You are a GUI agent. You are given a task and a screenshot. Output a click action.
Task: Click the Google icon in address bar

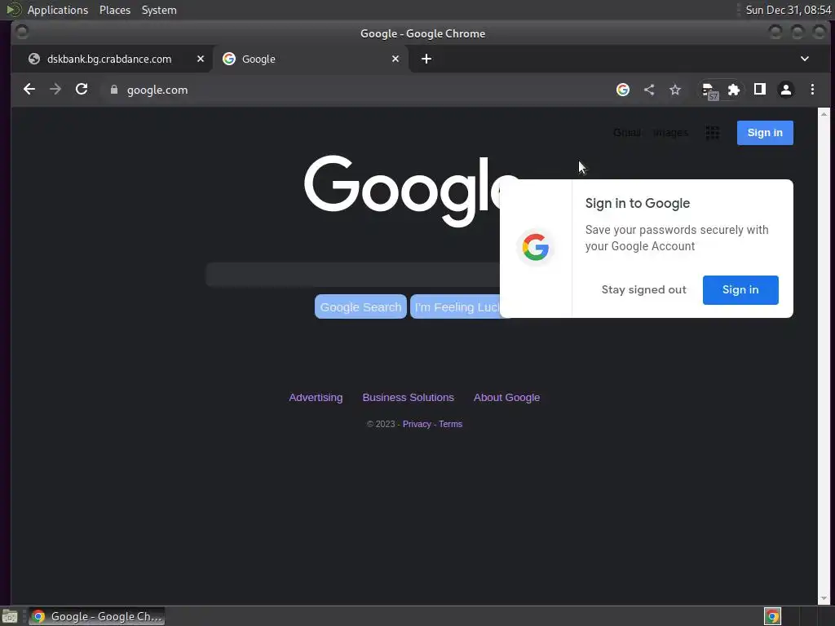point(622,90)
